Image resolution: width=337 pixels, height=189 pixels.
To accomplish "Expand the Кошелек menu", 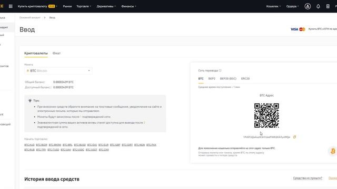I will [x=273, y=6].
